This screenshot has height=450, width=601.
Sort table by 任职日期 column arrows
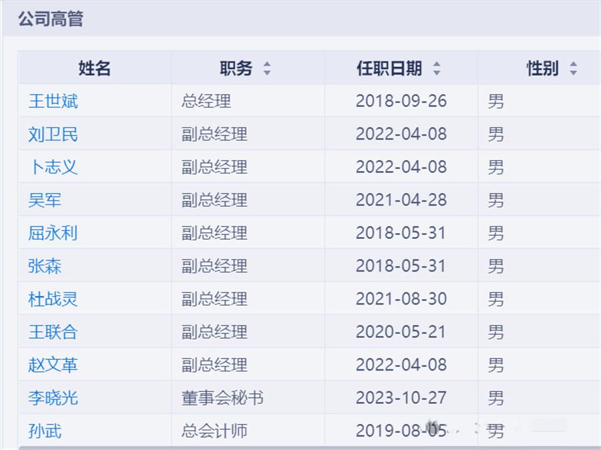[437, 68]
